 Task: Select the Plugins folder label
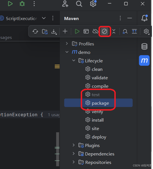tap(92, 146)
